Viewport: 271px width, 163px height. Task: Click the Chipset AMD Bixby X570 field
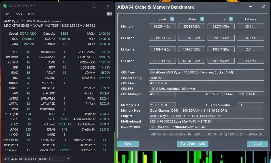point(206,116)
